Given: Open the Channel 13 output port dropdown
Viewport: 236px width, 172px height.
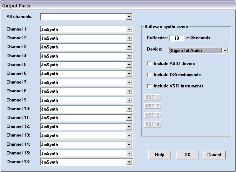Looking at the screenshot, I should [86, 135].
